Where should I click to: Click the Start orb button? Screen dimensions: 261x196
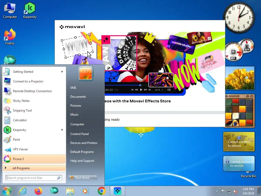click(7, 191)
